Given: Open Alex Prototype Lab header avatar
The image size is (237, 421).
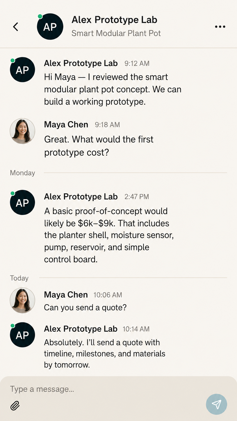Looking at the screenshot, I should pyautogui.click(x=50, y=27).
